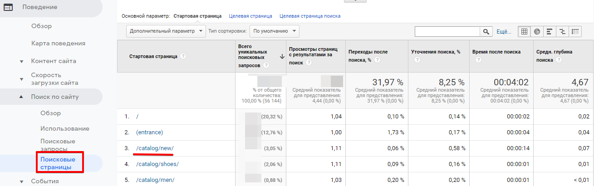Select the data table view icon

[x=524, y=31]
